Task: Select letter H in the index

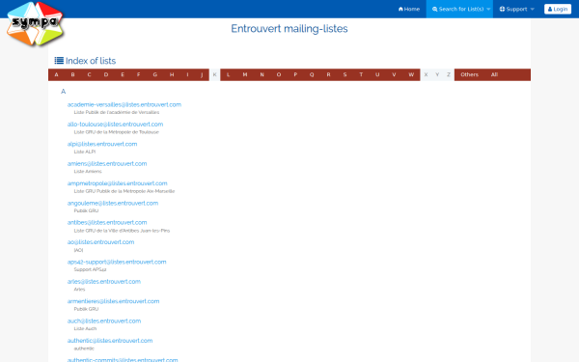Action: point(172,74)
